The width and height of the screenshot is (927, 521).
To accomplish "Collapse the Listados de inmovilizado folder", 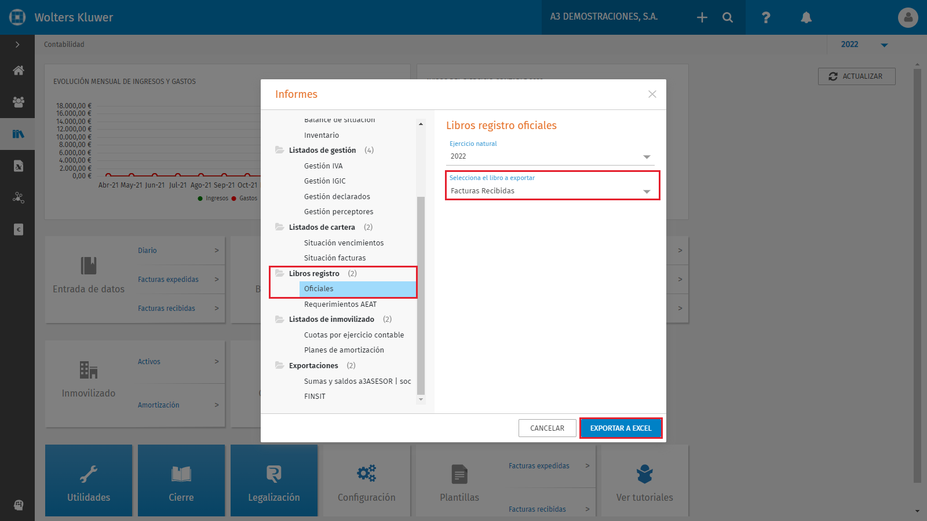I will tap(279, 319).
